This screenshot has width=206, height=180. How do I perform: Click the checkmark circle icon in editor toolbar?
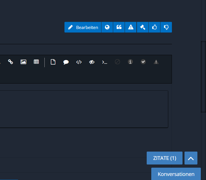pyautogui.click(x=143, y=62)
